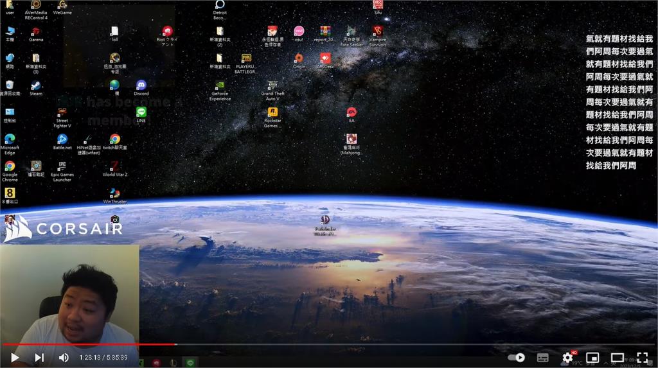The height and width of the screenshot is (368, 658).
Task: Select the loll text file icon
Action: pyautogui.click(x=114, y=34)
